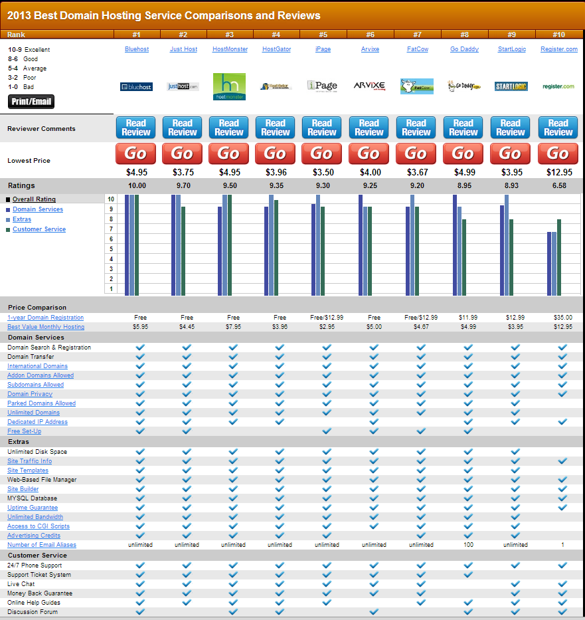Select Extras chart legend link
This screenshot has width=585, height=620.
(22, 219)
